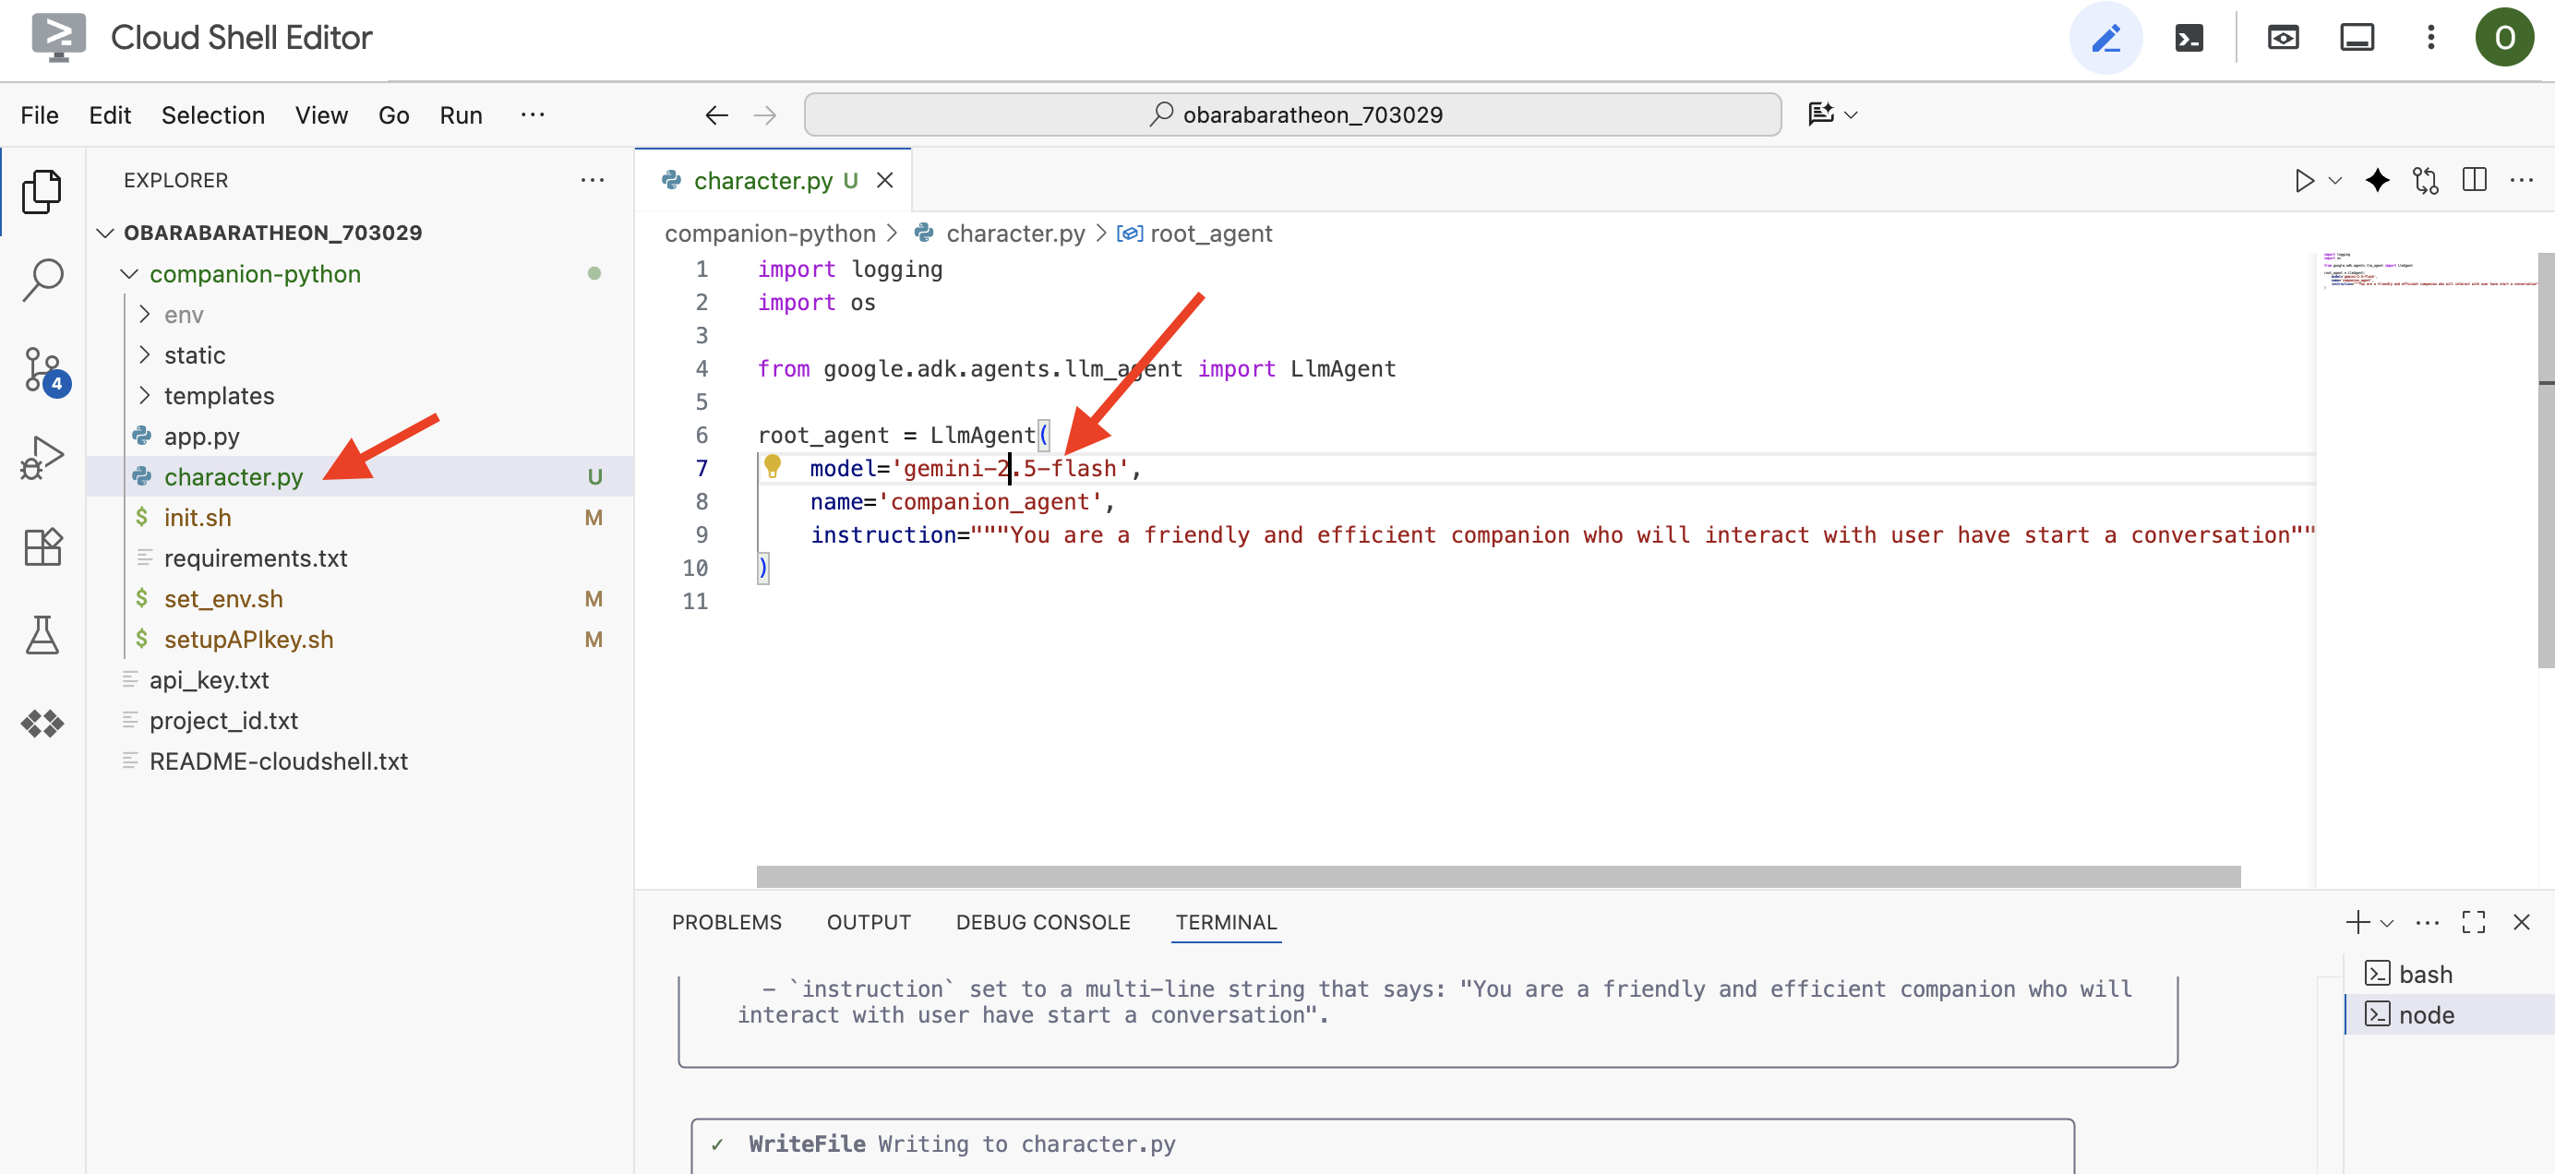The height and width of the screenshot is (1174, 2555).
Task: Open Run and Debug view
Action: tap(42, 458)
